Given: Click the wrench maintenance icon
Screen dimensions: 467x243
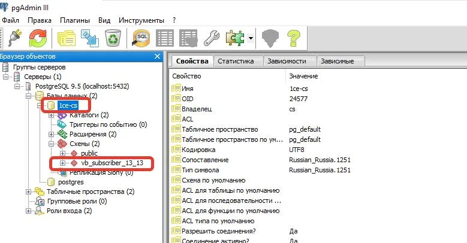Looking at the screenshot, I should (x=212, y=39).
